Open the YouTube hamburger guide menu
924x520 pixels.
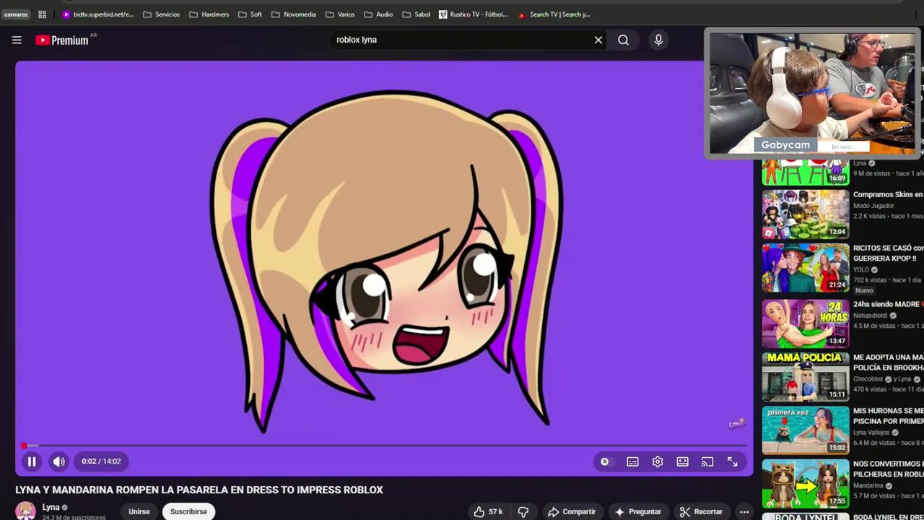pyautogui.click(x=17, y=40)
